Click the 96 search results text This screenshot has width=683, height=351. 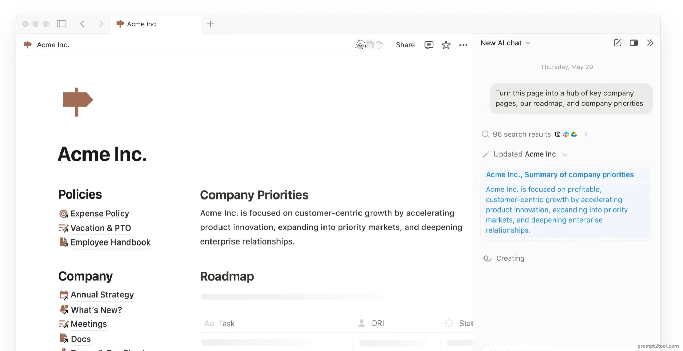coord(522,134)
